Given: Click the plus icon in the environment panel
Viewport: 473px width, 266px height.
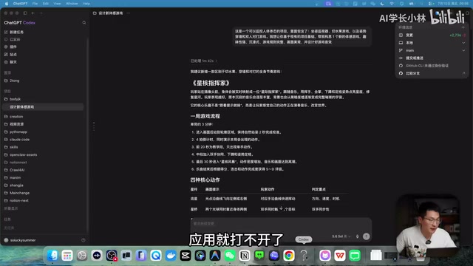Looking at the screenshot, I should pos(463,27).
